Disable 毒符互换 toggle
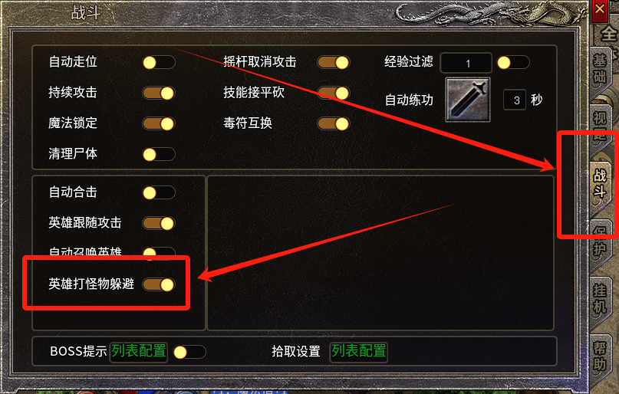The image size is (619, 394). click(334, 123)
